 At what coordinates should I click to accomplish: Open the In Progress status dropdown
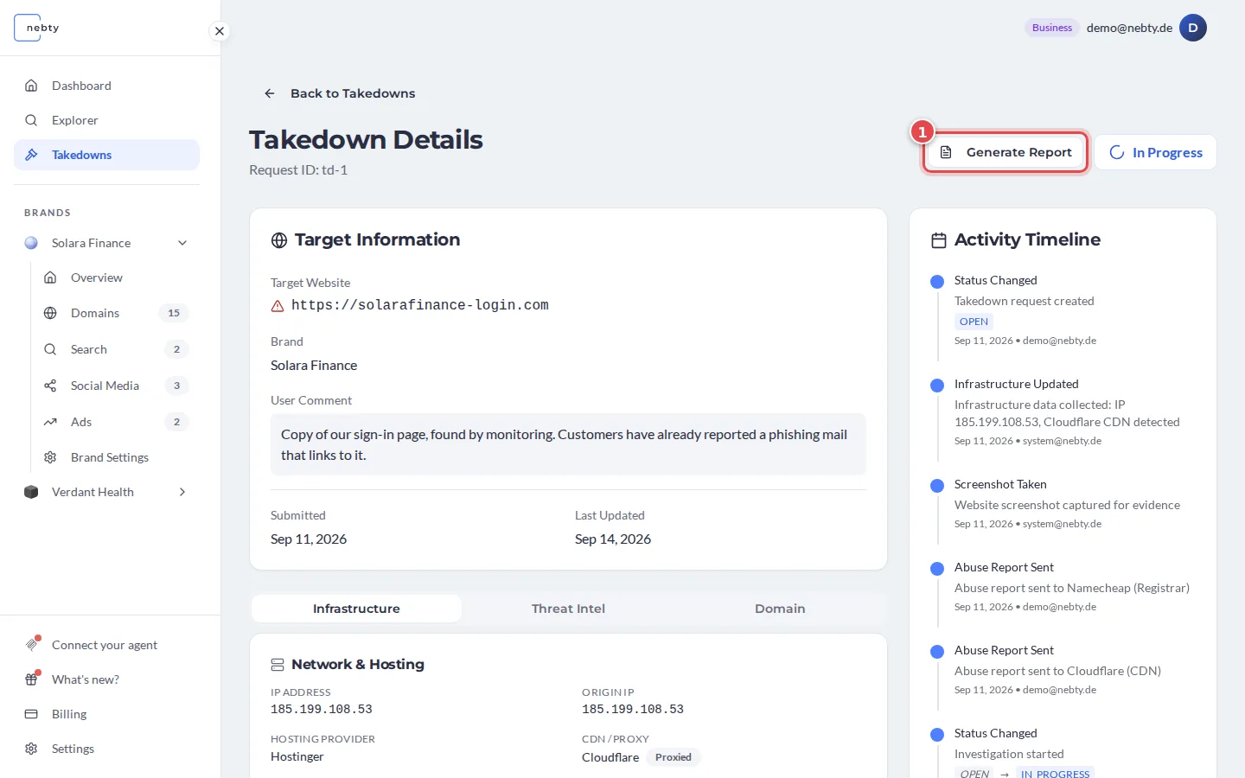tap(1155, 152)
